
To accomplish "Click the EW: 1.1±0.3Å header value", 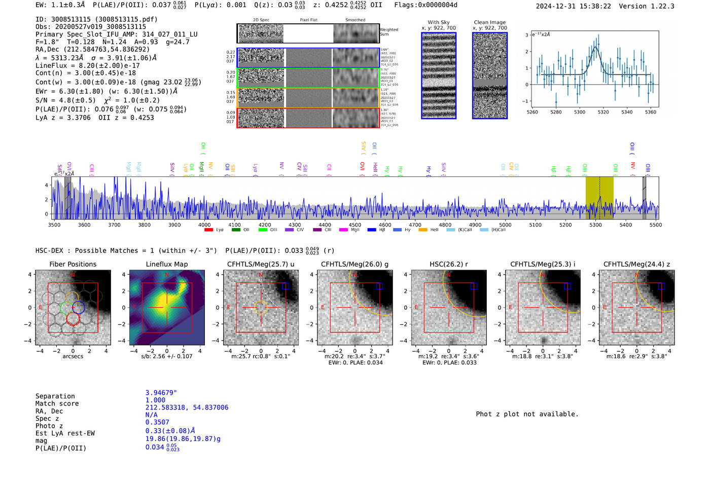I will [60, 5].
